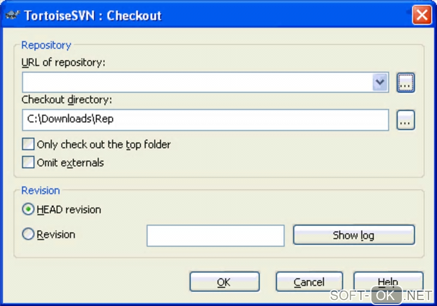Screen dimensions: 437x306
Task: Confirm checkout with OK button
Action: [x=224, y=282]
